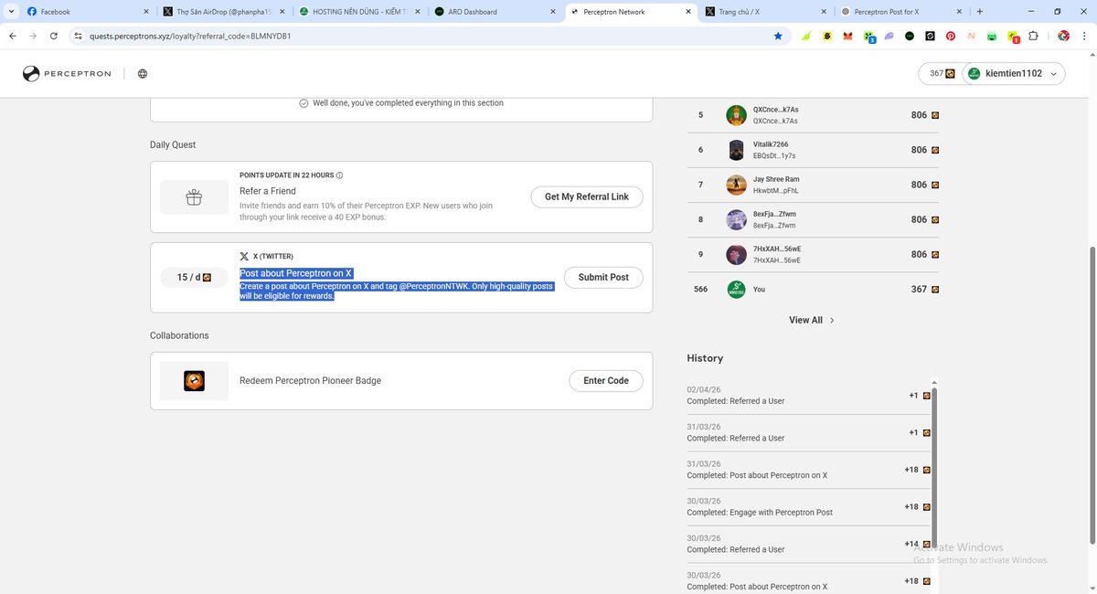
Task: Click the Refer a Friend title
Action: pyautogui.click(x=268, y=191)
